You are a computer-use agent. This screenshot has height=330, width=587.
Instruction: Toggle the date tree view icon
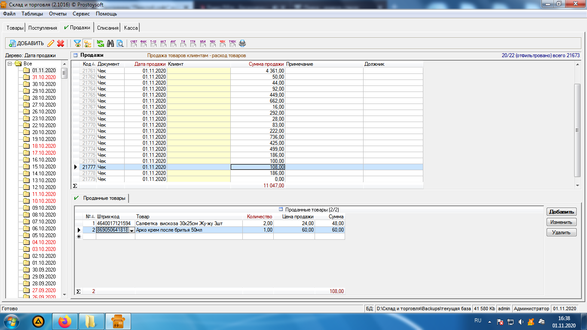tap(87, 43)
